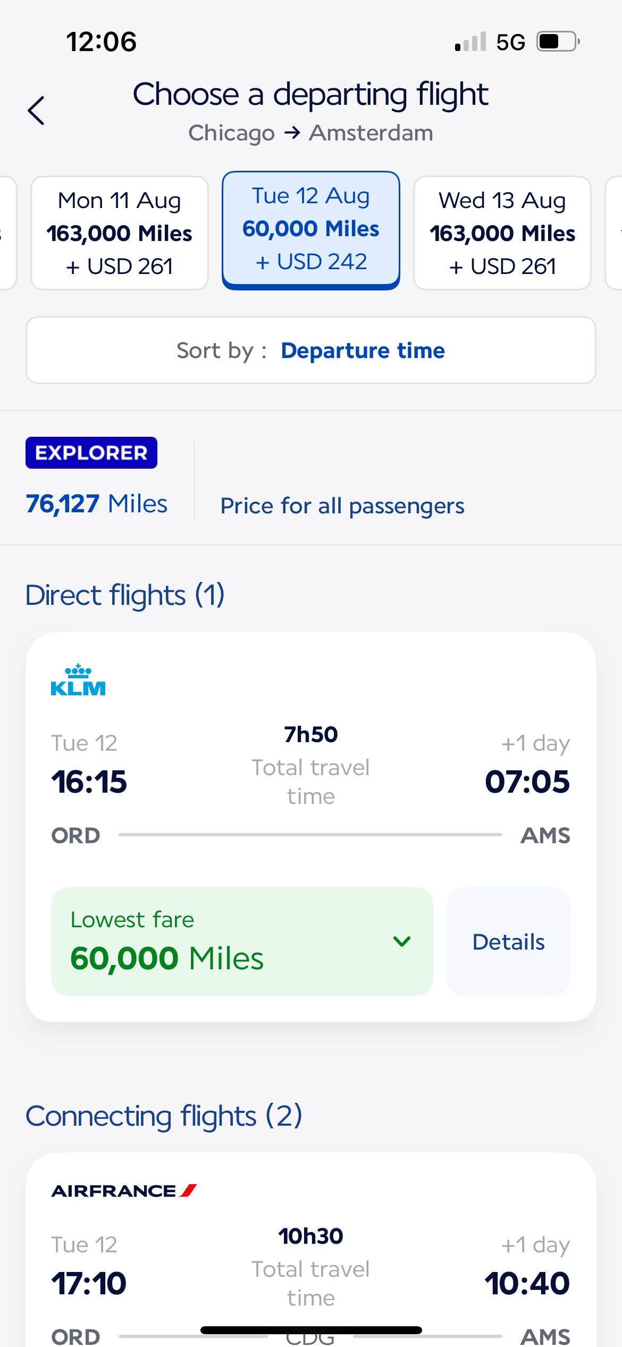This screenshot has width=622, height=1347.
Task: Expand the Lowest fare 60,000 Miles box
Action: [242, 942]
